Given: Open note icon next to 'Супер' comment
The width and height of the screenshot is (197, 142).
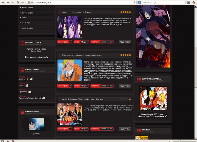Looking at the screenshot, I should pos(27,85).
